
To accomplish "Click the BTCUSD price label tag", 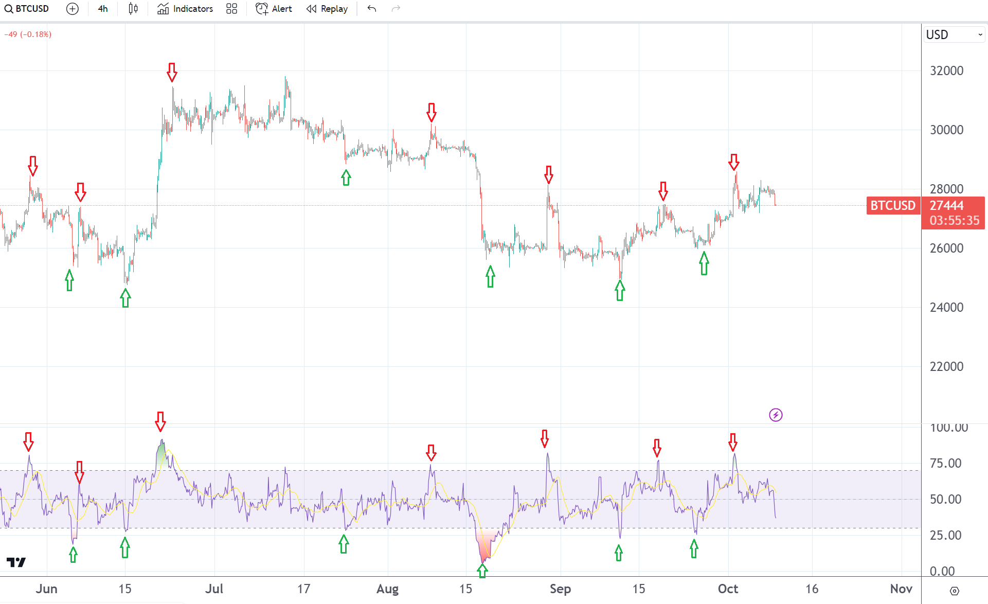I will click(x=893, y=205).
